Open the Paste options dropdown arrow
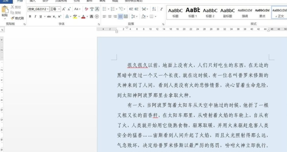 coord(5,19)
